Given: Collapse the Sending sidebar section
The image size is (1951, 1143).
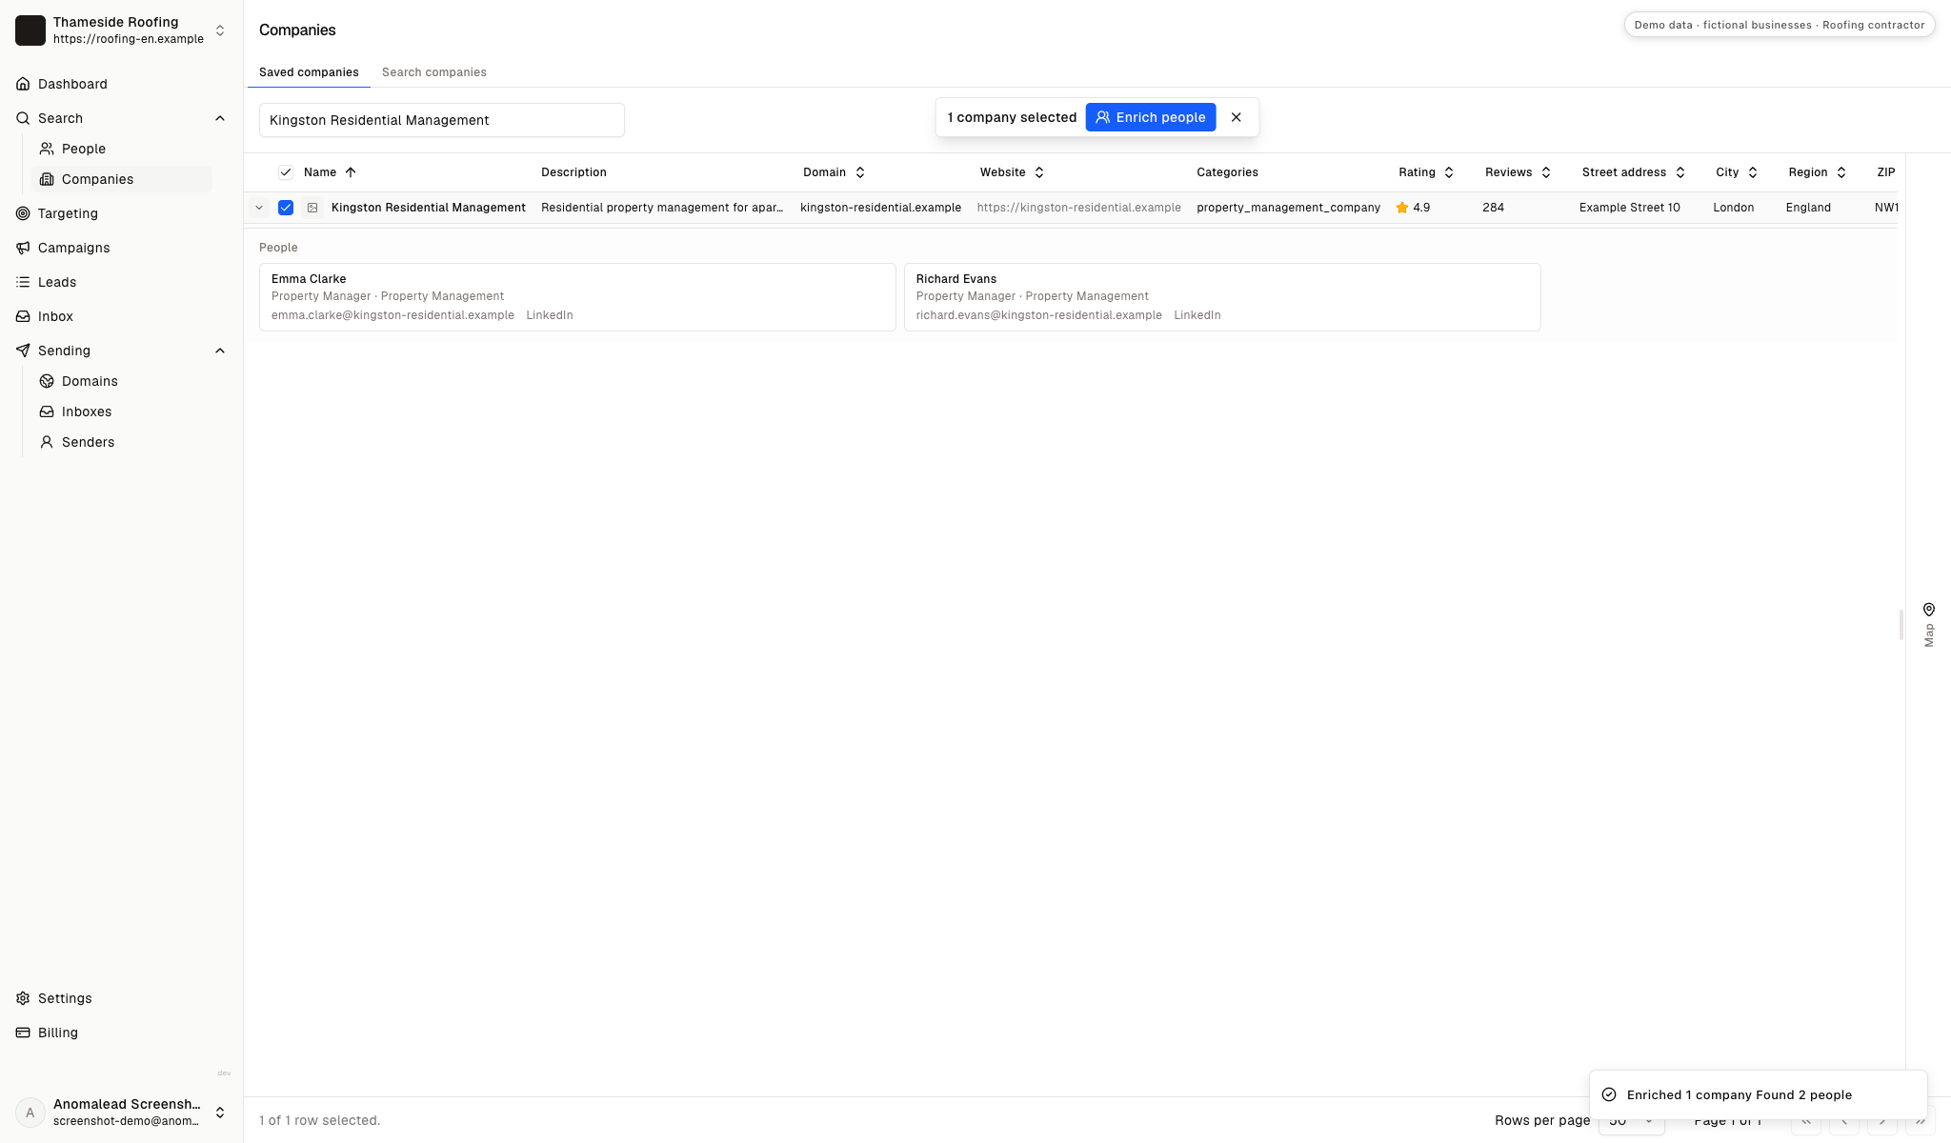Looking at the screenshot, I should coord(220,351).
